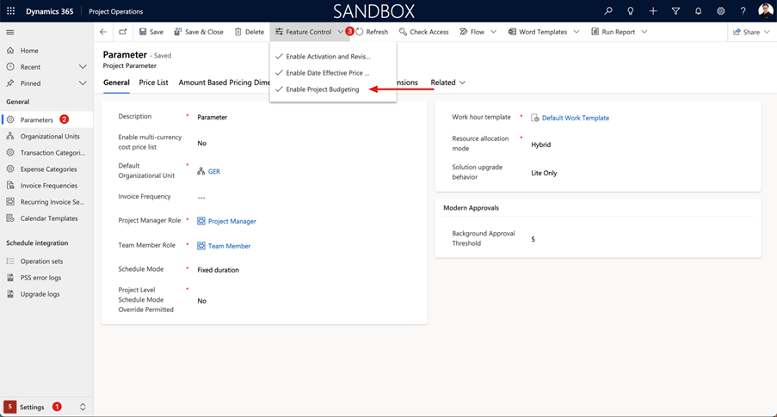This screenshot has width=777, height=417.
Task: Open the lightbulb assistant icon
Action: (x=631, y=11)
